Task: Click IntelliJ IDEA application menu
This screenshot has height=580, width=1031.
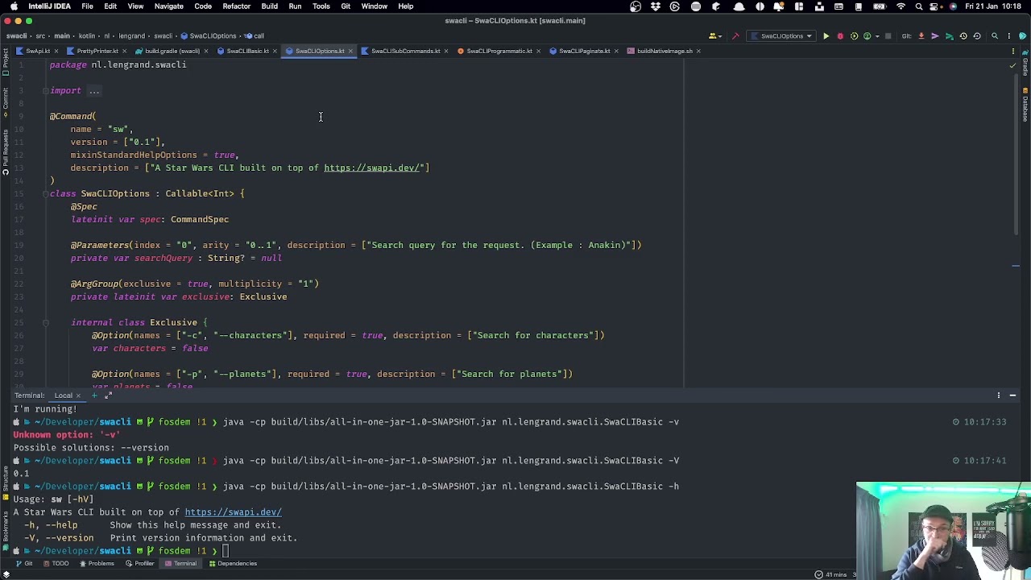Action: [49, 6]
